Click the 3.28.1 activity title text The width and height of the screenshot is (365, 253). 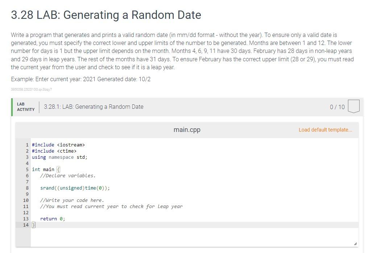pyautogui.click(x=94, y=107)
